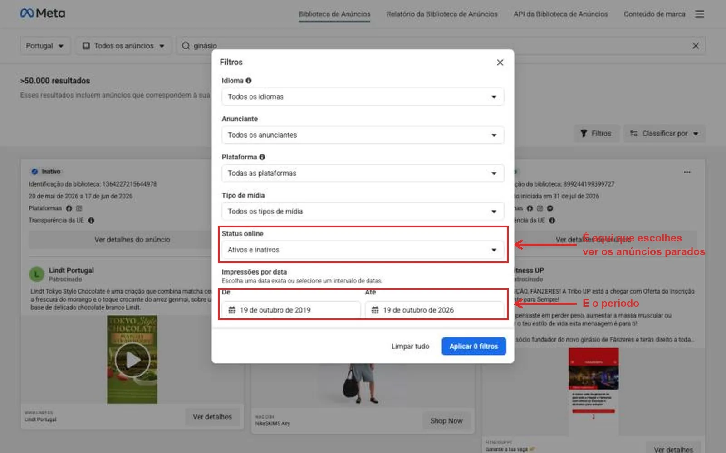Screen dimensions: 726x453
Task: Click the info icon next to Plataforma
Action: click(x=262, y=157)
